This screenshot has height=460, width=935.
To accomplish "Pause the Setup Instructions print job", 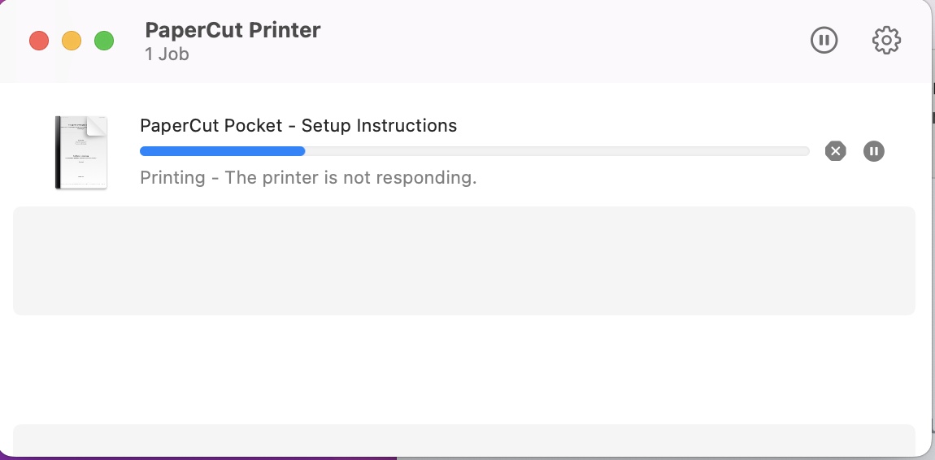I will 873,151.
